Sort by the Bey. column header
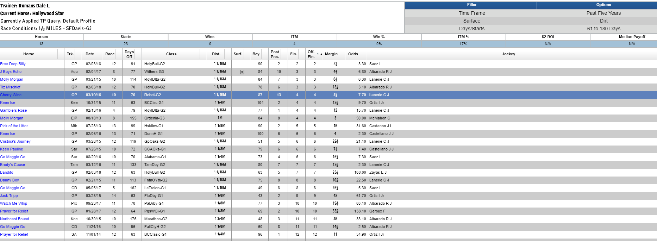Screen dimensions: 657x241 pyautogui.click(x=256, y=54)
